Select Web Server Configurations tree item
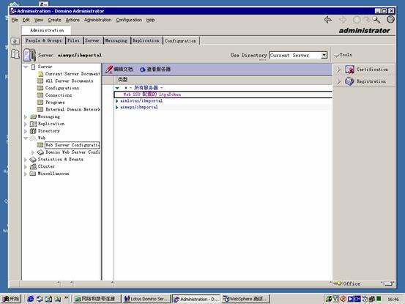The width and height of the screenshot is (405, 304). click(x=72, y=145)
